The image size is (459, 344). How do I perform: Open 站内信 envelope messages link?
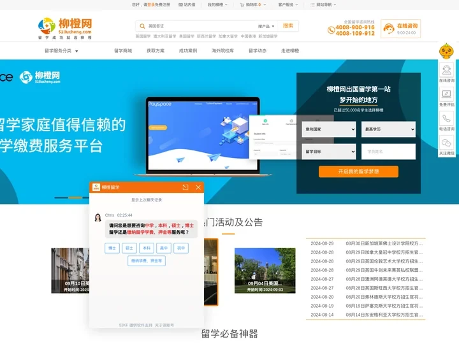[x=187, y=4]
